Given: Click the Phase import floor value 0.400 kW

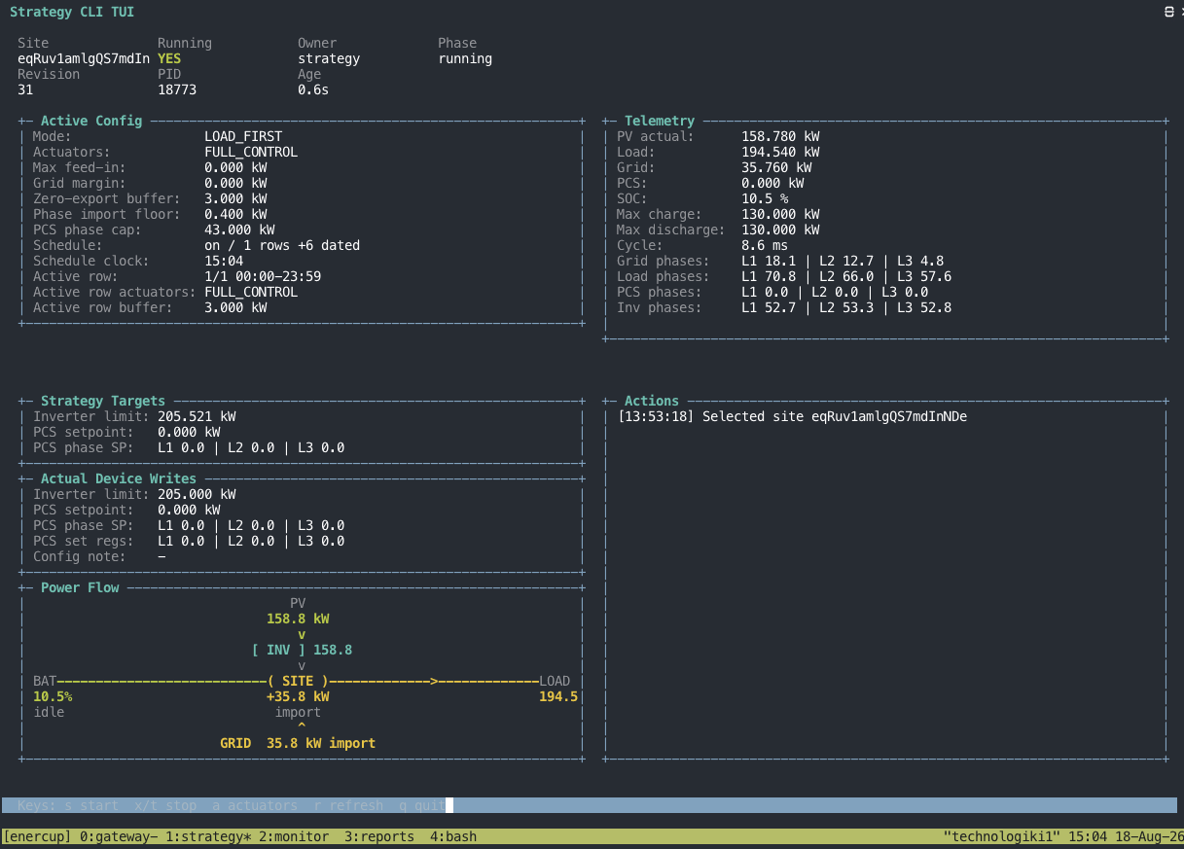Looking at the screenshot, I should pyautogui.click(x=235, y=214).
